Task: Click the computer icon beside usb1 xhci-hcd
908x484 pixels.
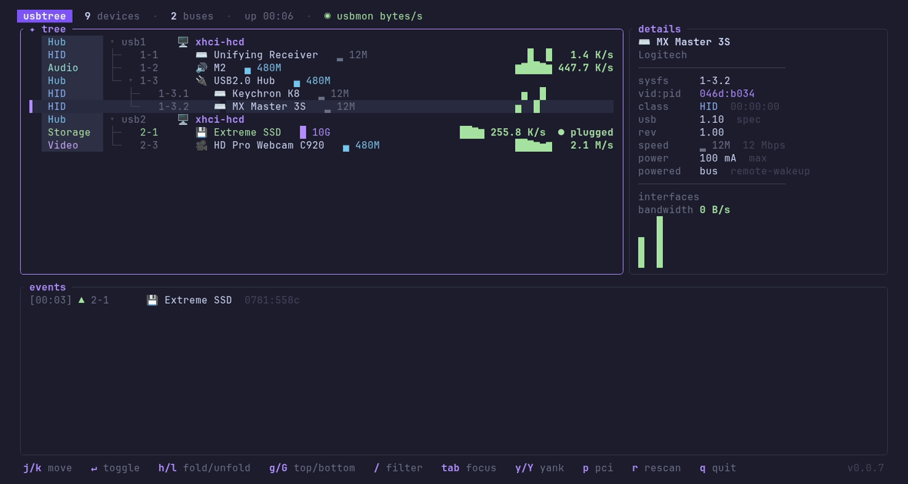Action: [183, 42]
